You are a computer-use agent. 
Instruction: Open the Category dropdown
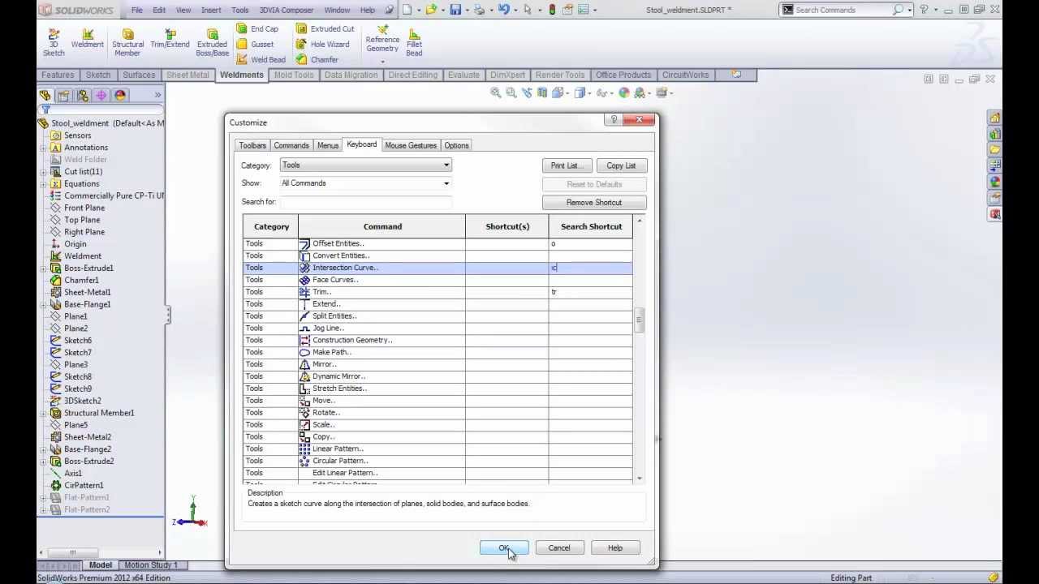[x=365, y=165]
